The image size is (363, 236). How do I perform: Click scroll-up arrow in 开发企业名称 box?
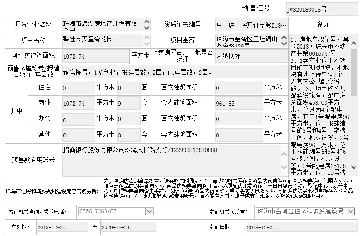coord(146,22)
